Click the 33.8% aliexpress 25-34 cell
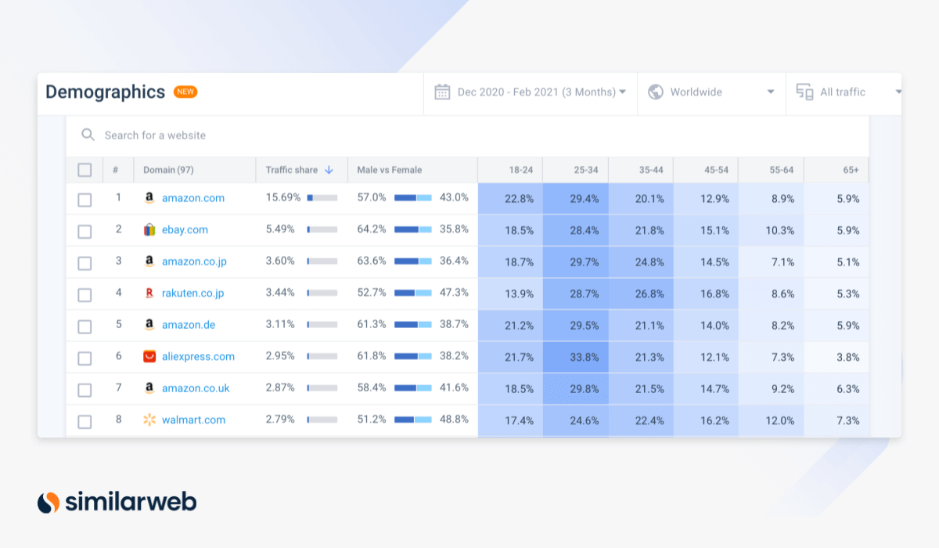939x548 pixels. (x=575, y=357)
